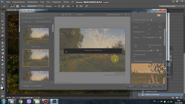Select the Crop tool
The height and width of the screenshot is (104, 185).
coord(3,28)
